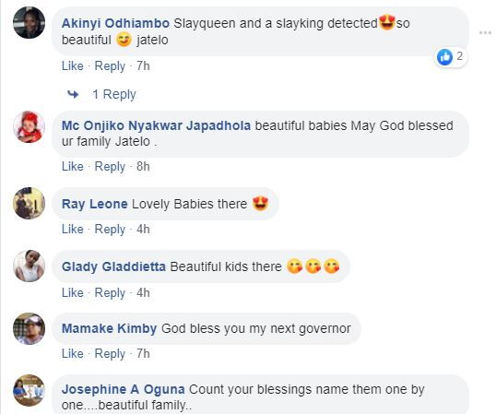Click the thumbs-up reaction count icon

point(444,57)
